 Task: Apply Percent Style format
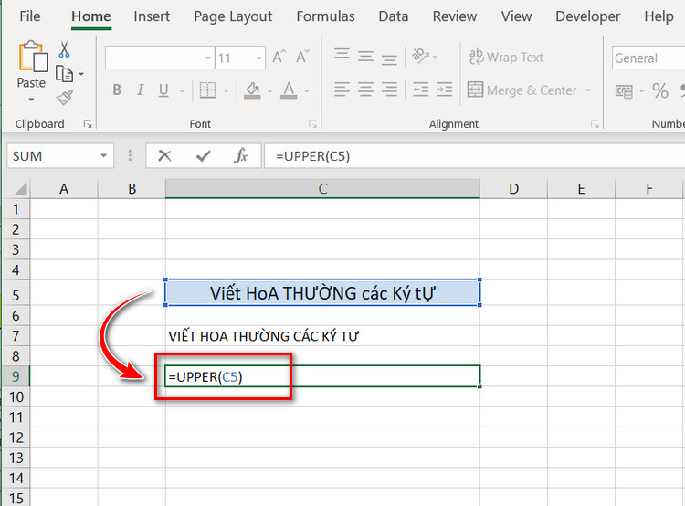tap(660, 91)
